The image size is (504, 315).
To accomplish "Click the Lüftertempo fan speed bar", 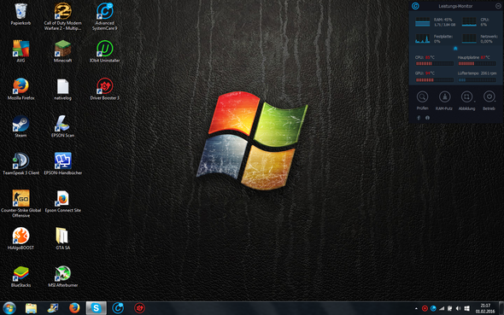I will click(x=477, y=80).
